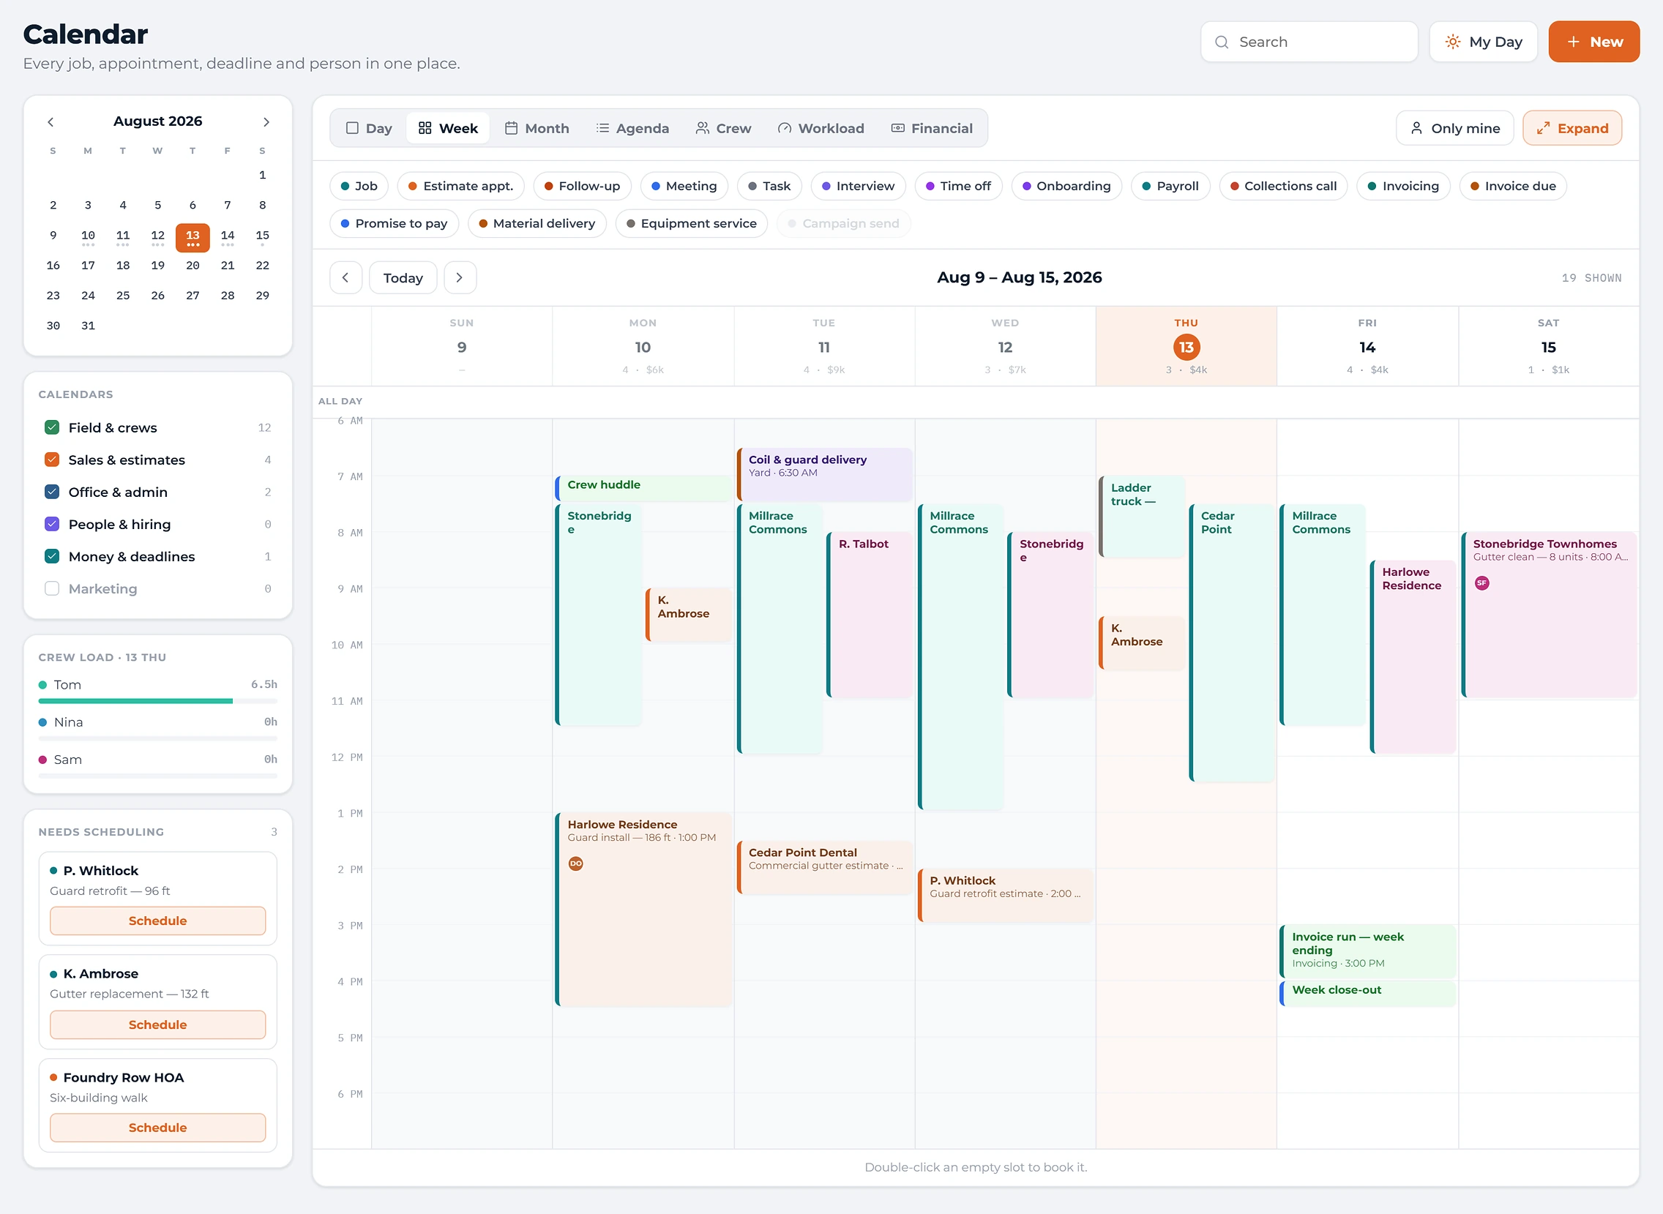Switch to Month view
Screen dimensions: 1663x1214
click(537, 129)
